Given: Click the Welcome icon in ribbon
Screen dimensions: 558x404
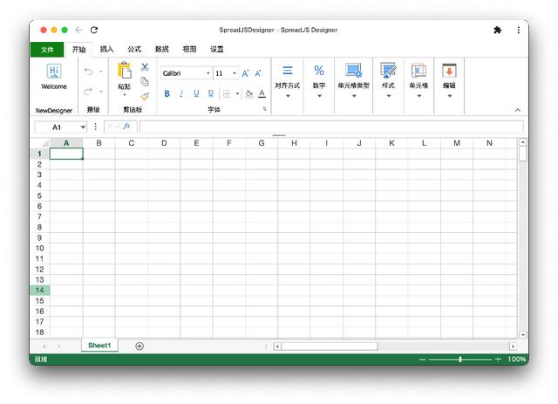Looking at the screenshot, I should click(53, 72).
